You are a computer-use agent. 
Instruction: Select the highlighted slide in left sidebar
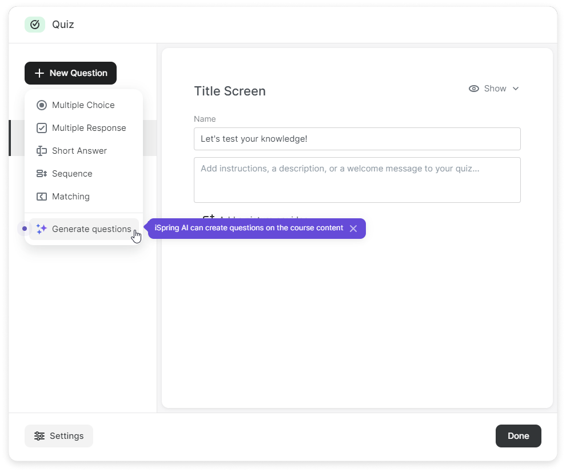point(17,138)
